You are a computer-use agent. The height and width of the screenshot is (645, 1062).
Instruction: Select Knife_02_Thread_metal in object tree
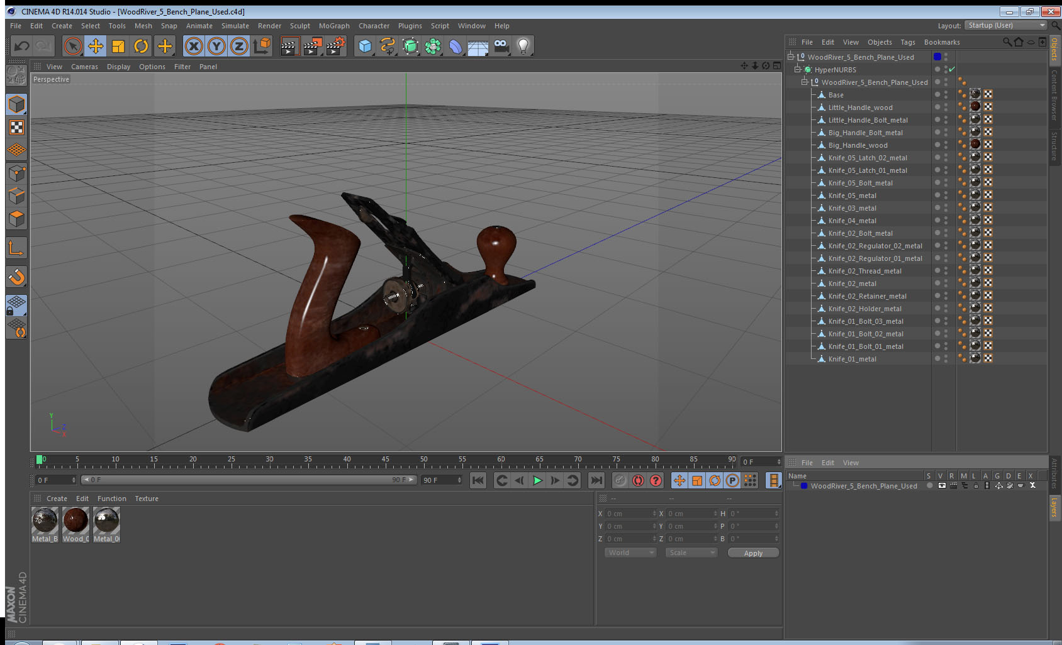(864, 271)
